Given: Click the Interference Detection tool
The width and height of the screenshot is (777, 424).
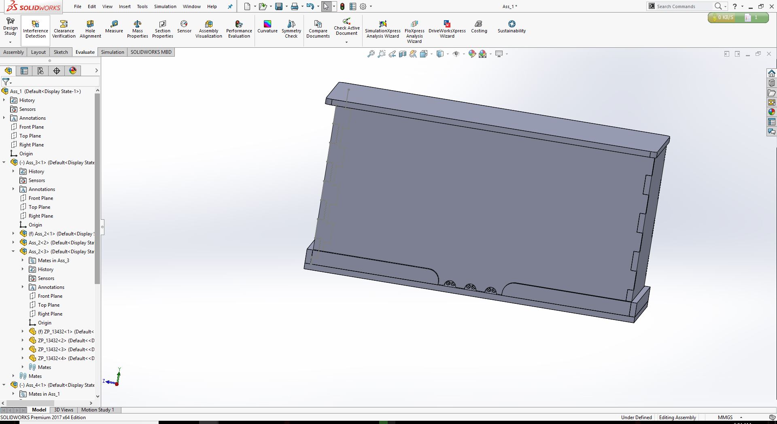Looking at the screenshot, I should 36,29.
